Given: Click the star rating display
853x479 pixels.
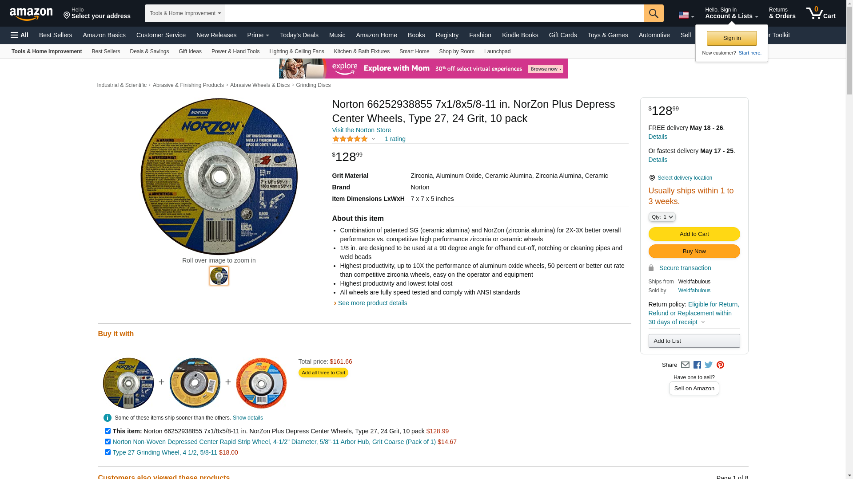Looking at the screenshot, I should 350,139.
